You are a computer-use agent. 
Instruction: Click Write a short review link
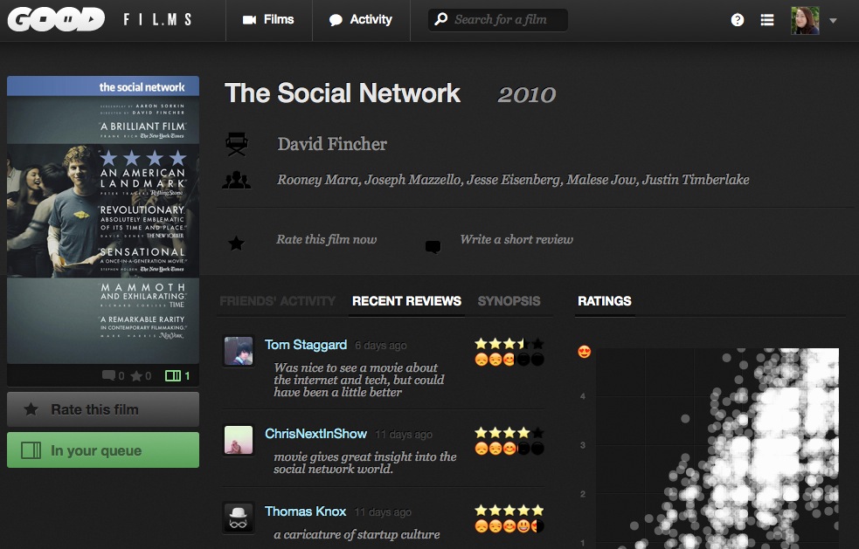516,239
